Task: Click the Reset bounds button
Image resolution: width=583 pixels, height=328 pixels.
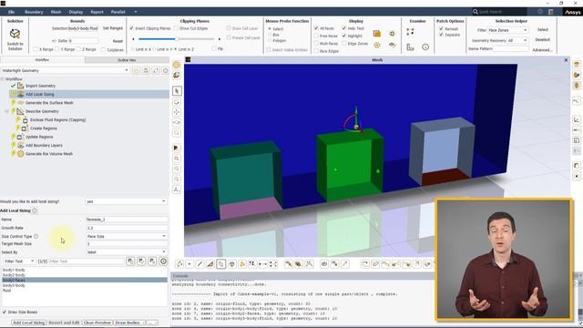Action: [x=118, y=41]
